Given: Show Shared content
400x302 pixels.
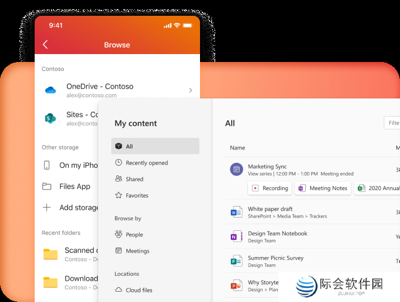Looking at the screenshot, I should coord(134,179).
